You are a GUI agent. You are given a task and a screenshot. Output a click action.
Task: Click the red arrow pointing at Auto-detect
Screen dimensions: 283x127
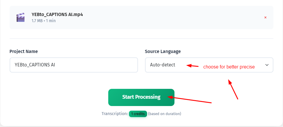tap(192, 66)
